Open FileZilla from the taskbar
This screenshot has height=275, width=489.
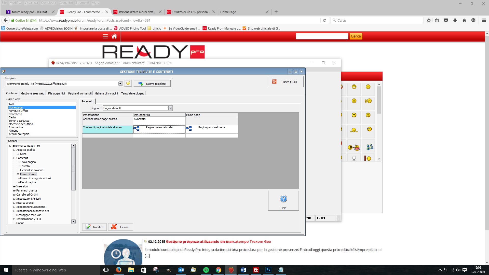256,270
